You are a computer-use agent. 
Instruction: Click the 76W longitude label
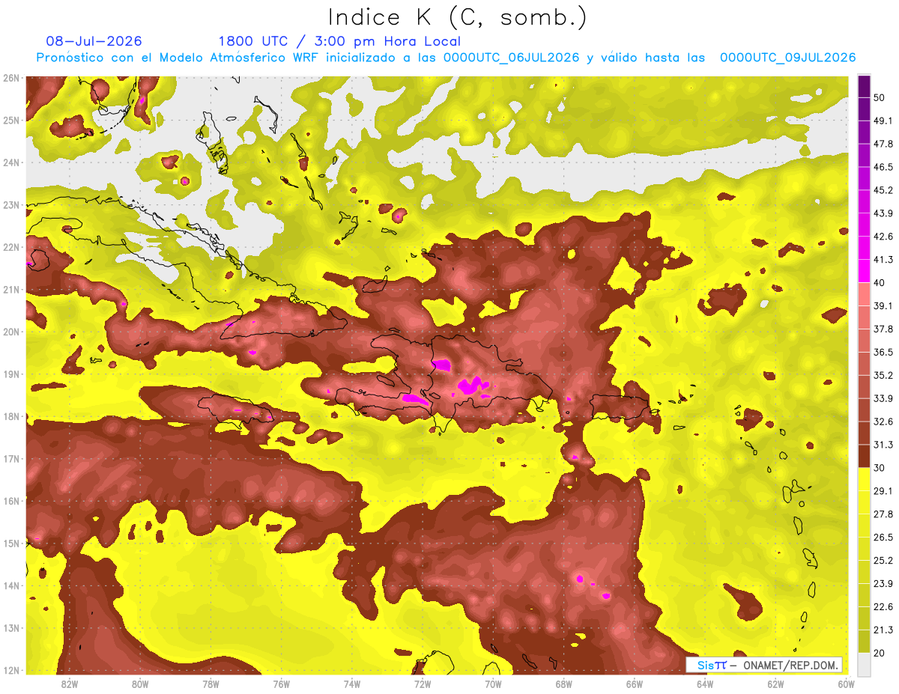click(281, 684)
